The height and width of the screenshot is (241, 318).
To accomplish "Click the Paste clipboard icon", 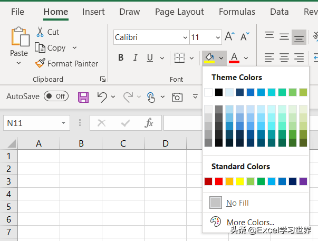I will [x=20, y=36].
